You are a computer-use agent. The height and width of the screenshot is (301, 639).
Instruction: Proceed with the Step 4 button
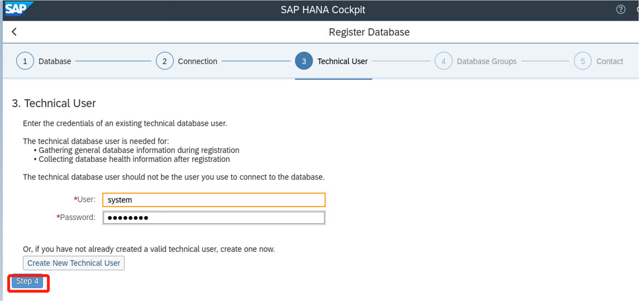pos(27,282)
